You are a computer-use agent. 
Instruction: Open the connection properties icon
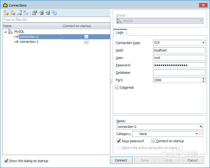(35, 13)
